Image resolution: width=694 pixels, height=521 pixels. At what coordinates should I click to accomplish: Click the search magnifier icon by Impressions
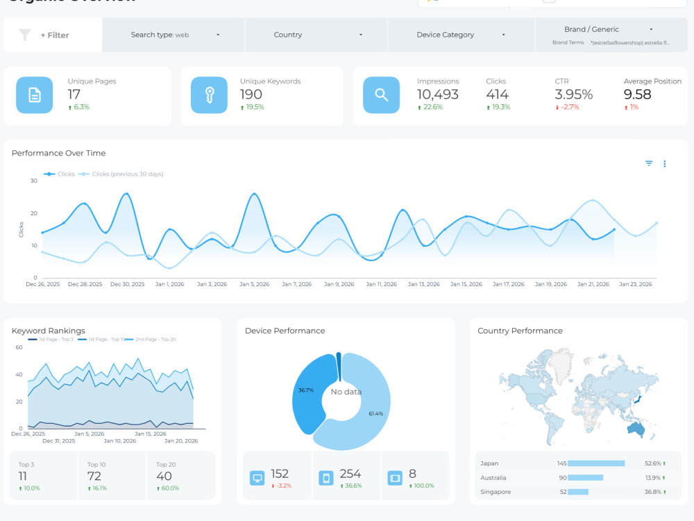(381, 94)
